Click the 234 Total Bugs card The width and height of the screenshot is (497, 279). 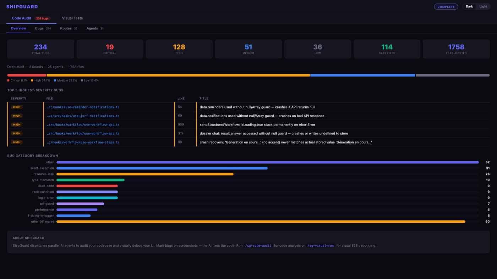tap(40, 49)
